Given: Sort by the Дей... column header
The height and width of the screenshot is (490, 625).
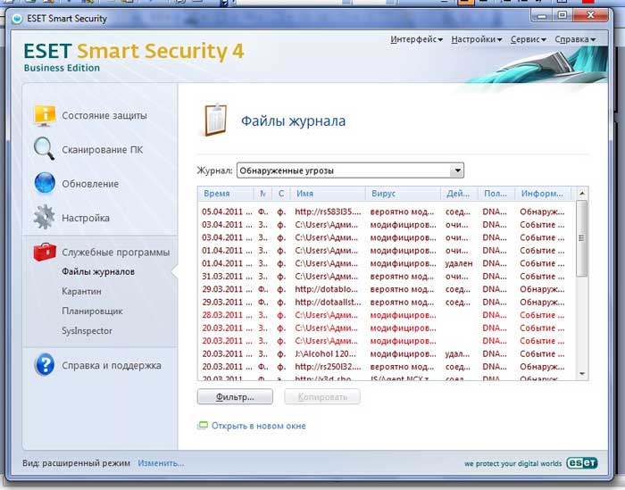Looking at the screenshot, I should pyautogui.click(x=459, y=194).
